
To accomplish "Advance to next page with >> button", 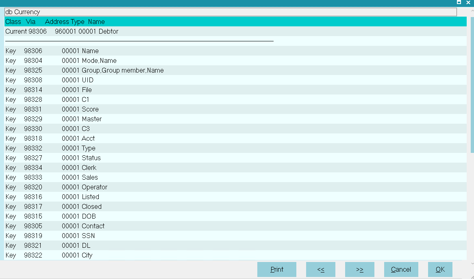I will click(359, 269).
